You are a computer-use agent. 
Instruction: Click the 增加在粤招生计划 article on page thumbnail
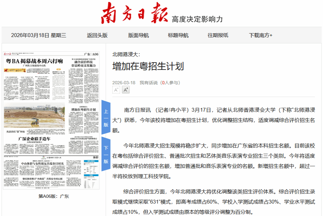point(83,109)
